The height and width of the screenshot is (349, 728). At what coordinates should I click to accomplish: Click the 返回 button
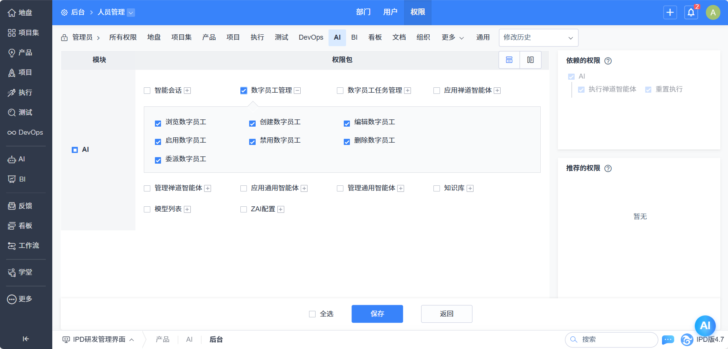446,314
